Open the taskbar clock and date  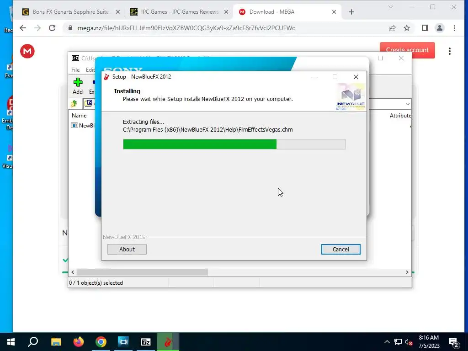click(x=429, y=342)
